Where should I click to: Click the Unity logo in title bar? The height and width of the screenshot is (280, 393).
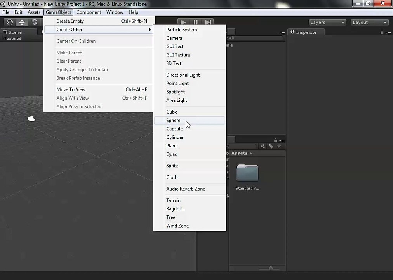pyautogui.click(x=3, y=4)
